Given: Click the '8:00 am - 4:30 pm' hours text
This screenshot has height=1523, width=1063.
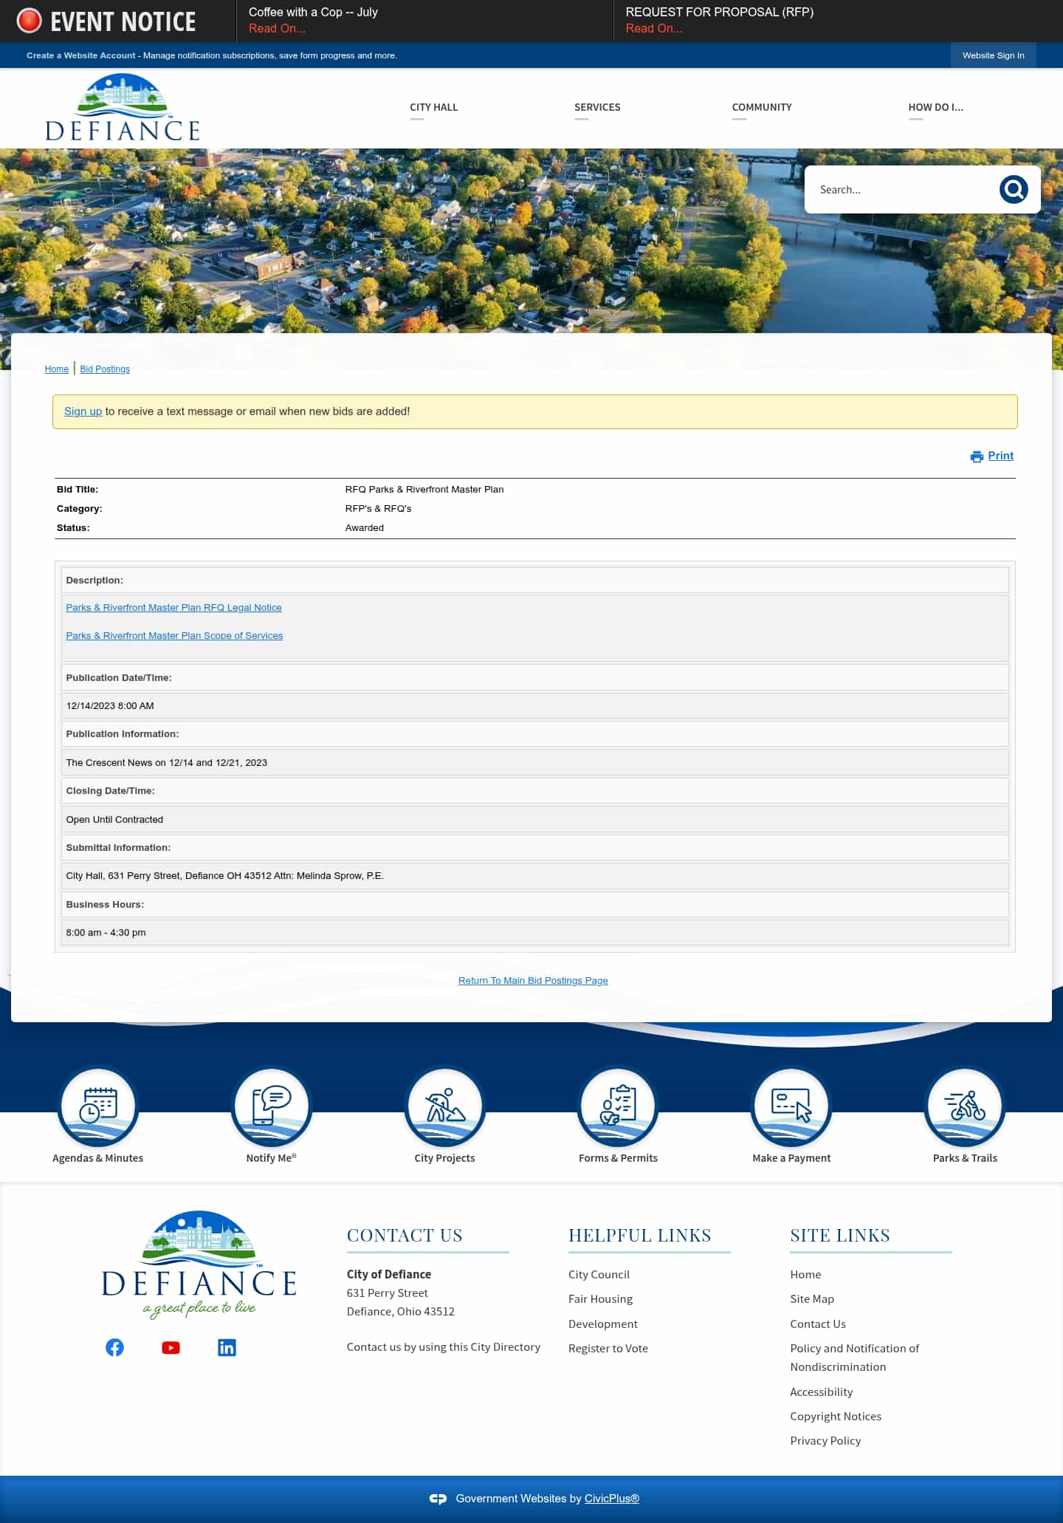Looking at the screenshot, I should point(106,933).
